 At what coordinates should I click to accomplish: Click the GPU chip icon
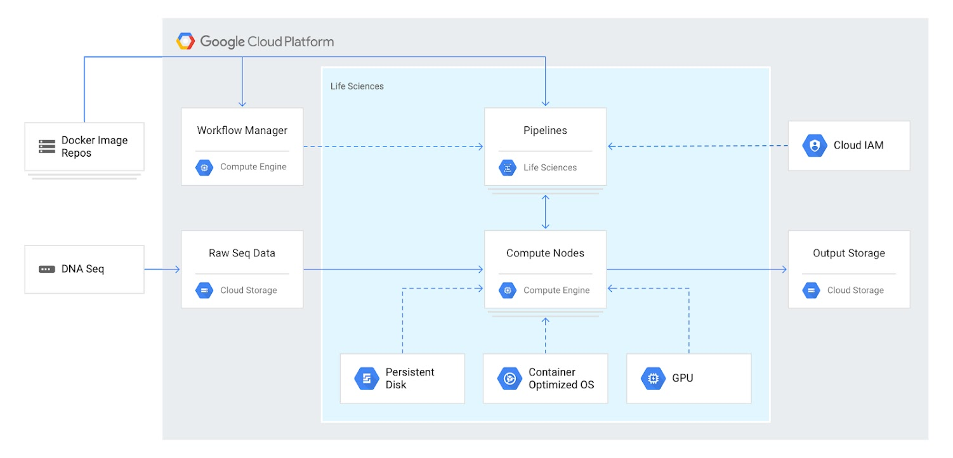pyautogui.click(x=653, y=379)
